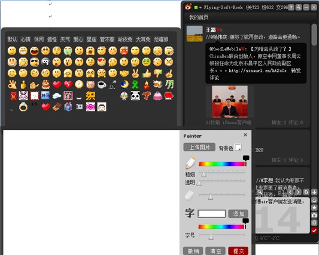Viewport: 319px width, 255px height.
Task: Insert the birthday cake emoticon
Action: click(45, 84)
